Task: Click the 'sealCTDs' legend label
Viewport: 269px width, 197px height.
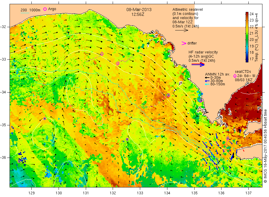Action: [243, 72]
